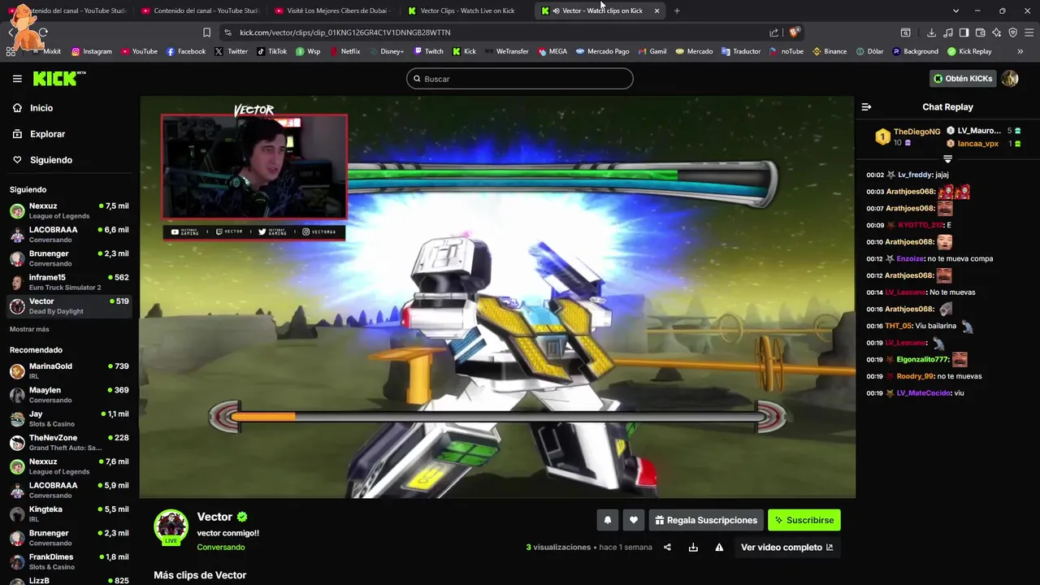Toggle the heart follow button
Screen dimensions: 1040x585
pyautogui.click(x=634, y=520)
